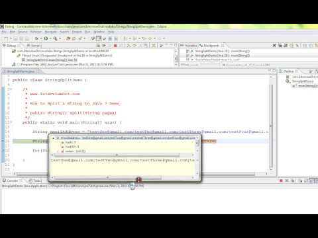Click the Console Terminate red square icon
Viewport: 318px width, 238px height.
click(x=281, y=180)
